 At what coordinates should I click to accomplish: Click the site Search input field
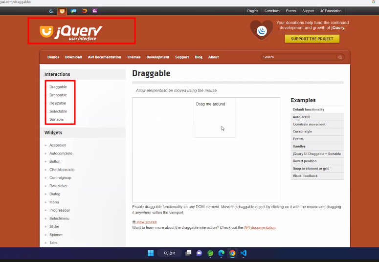click(x=299, y=57)
